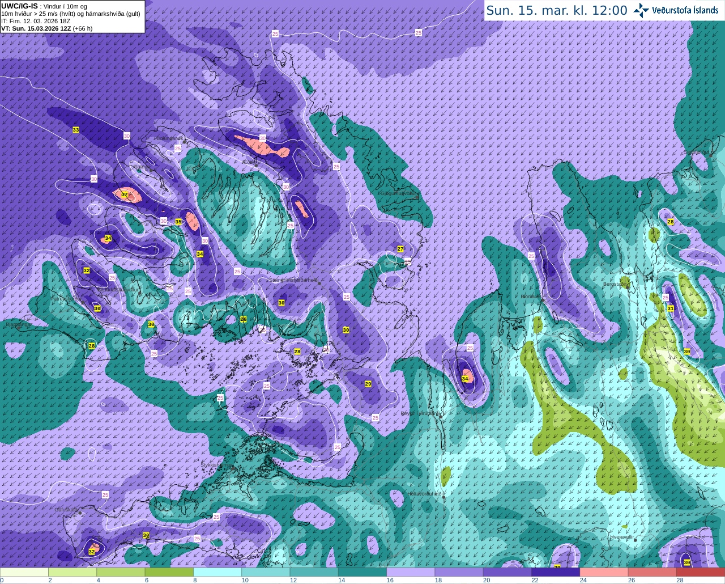Click the legend tick label 16
725x584 pixels.
[x=389, y=580]
